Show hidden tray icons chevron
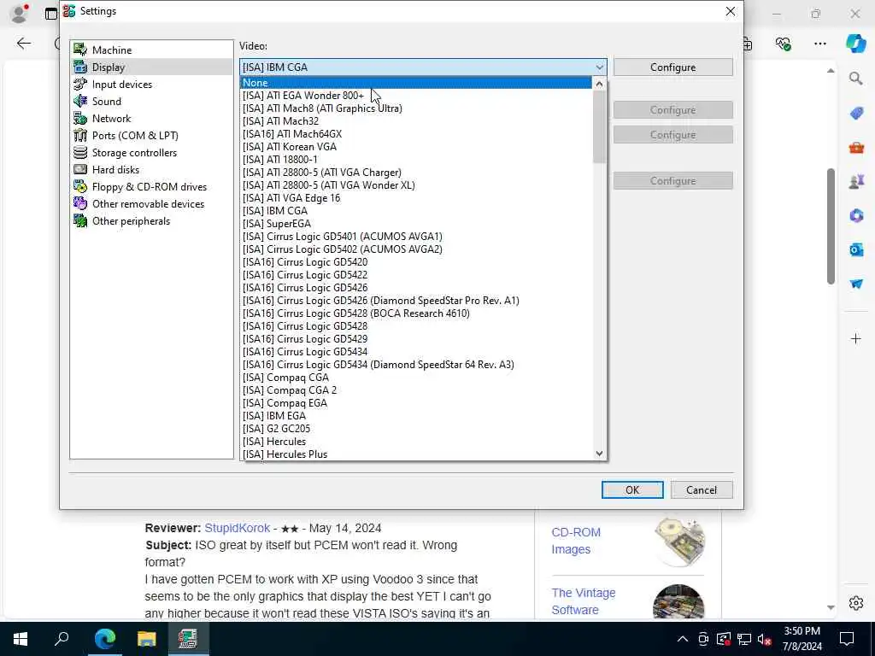Screen dimensions: 875x656 [x=683, y=639]
